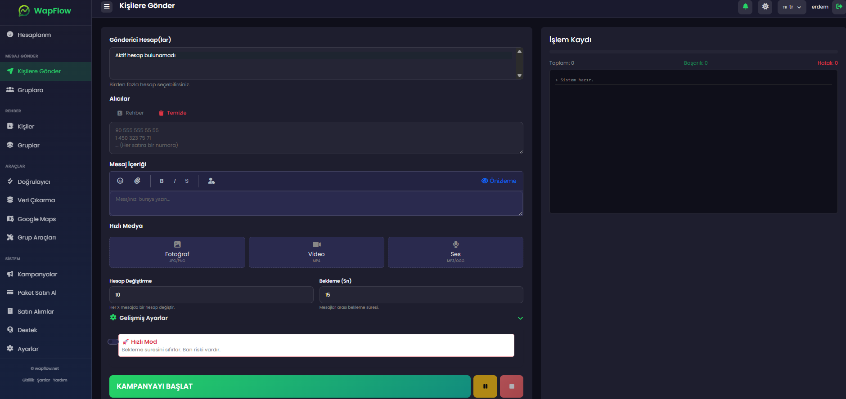
Task: Click attachment paperclip icon
Action: [137, 181]
